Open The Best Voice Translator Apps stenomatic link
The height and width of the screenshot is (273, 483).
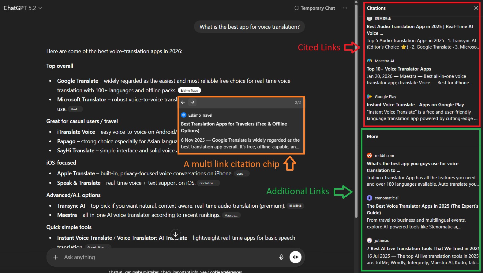(422, 209)
